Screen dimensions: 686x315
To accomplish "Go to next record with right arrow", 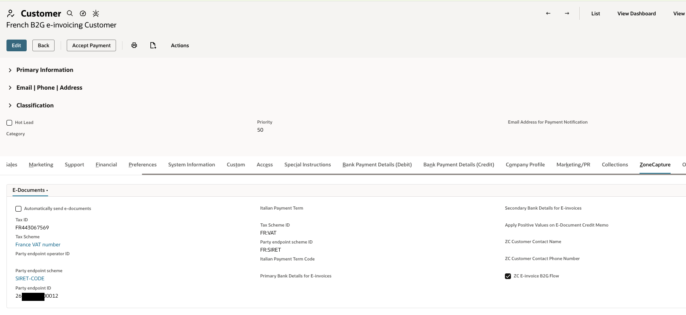I will click(567, 13).
